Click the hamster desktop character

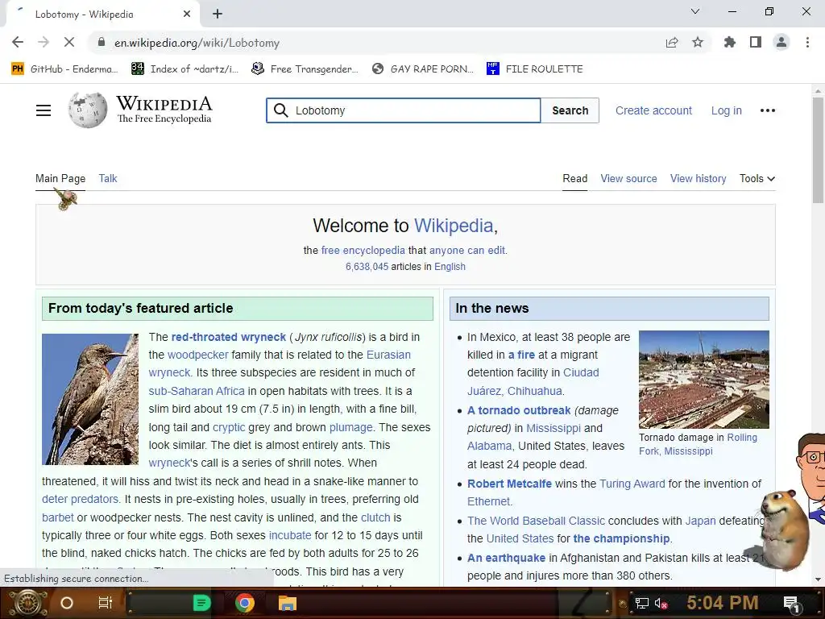(784, 530)
